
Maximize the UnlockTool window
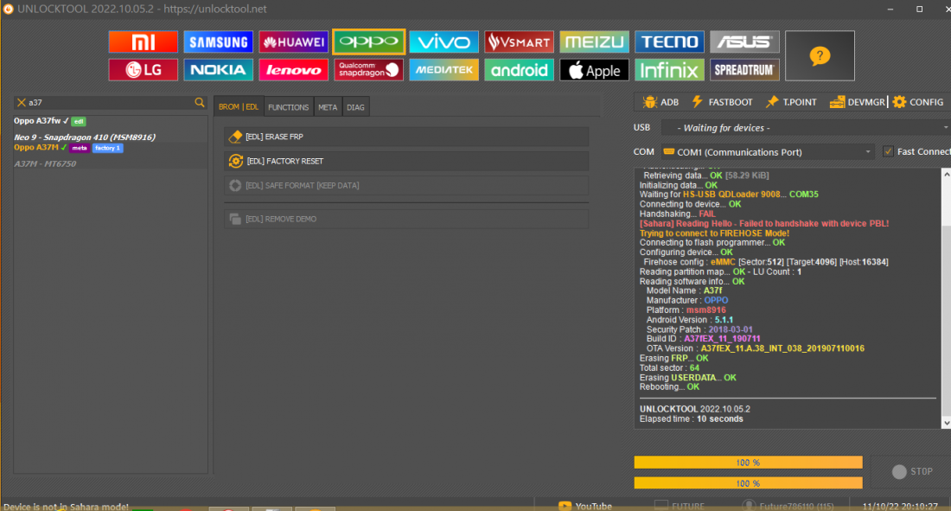tap(920, 10)
